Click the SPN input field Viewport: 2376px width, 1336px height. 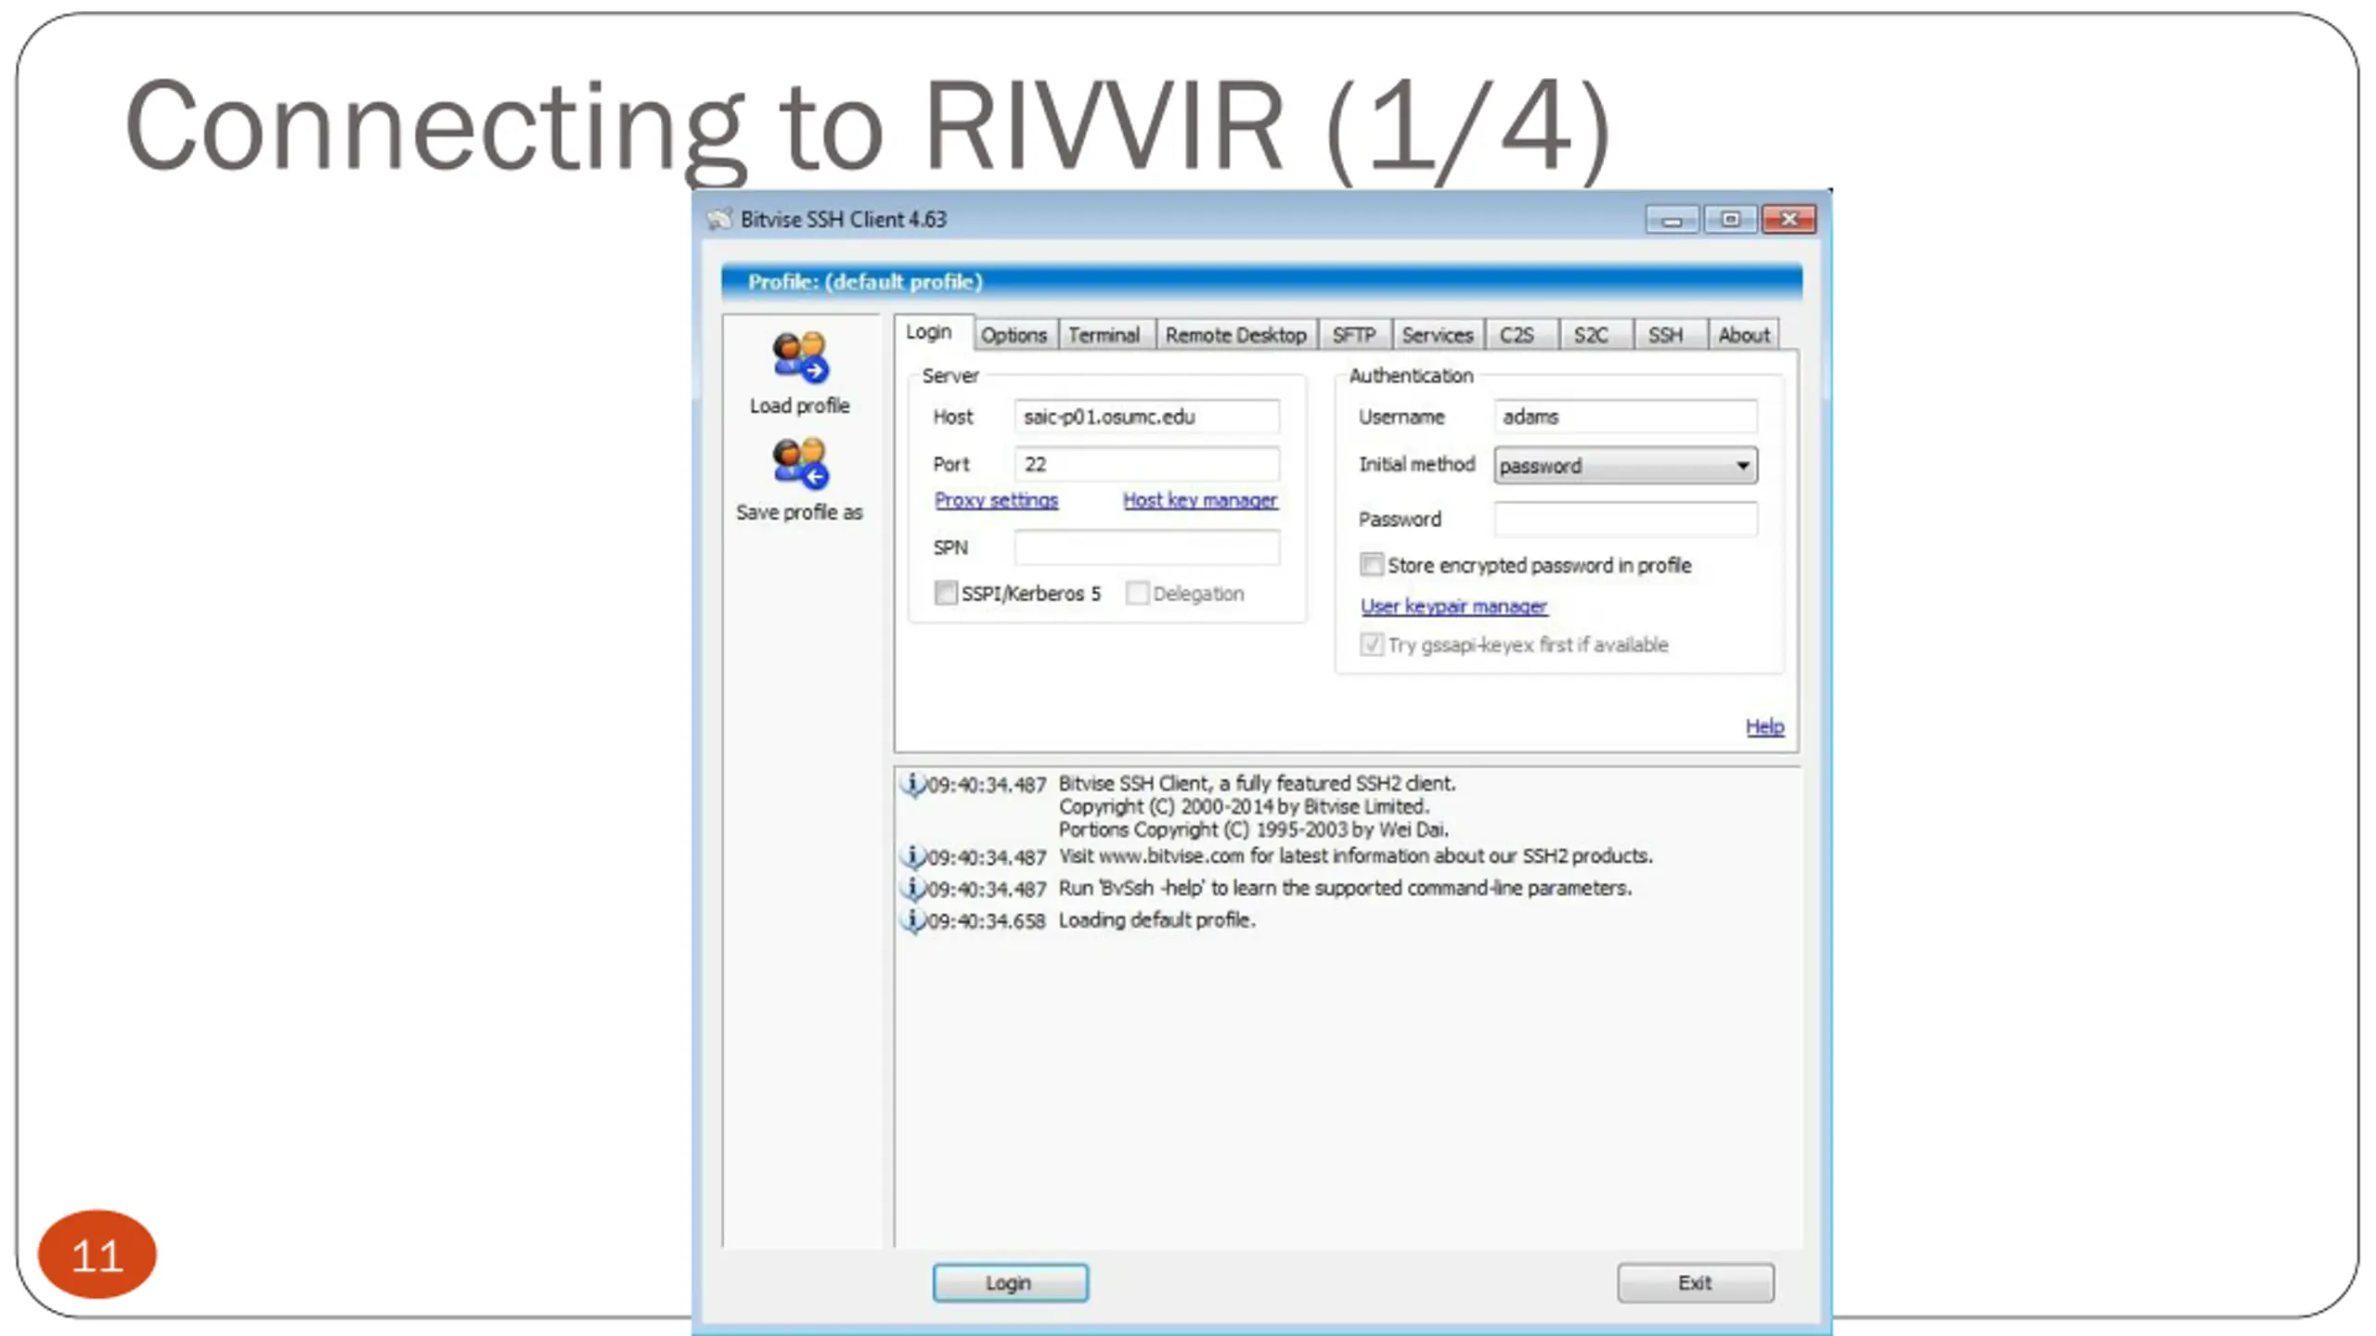tap(1147, 547)
